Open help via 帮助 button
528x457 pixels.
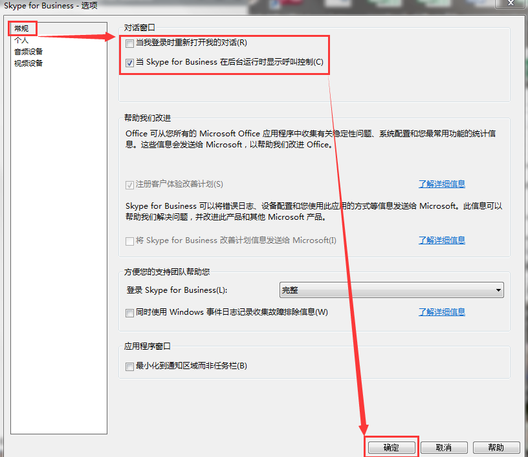click(x=496, y=447)
